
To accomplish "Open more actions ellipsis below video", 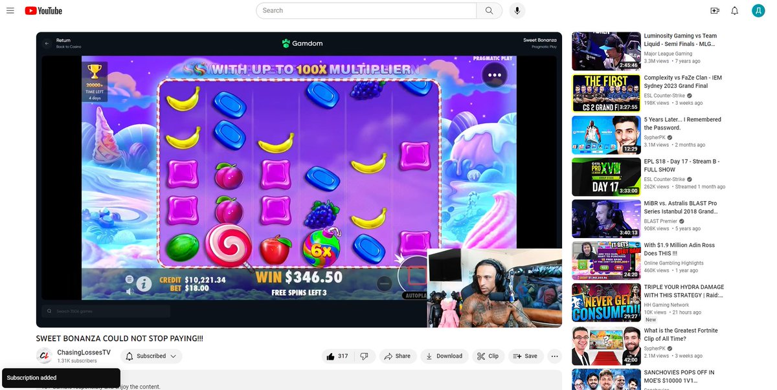I will tap(554, 356).
